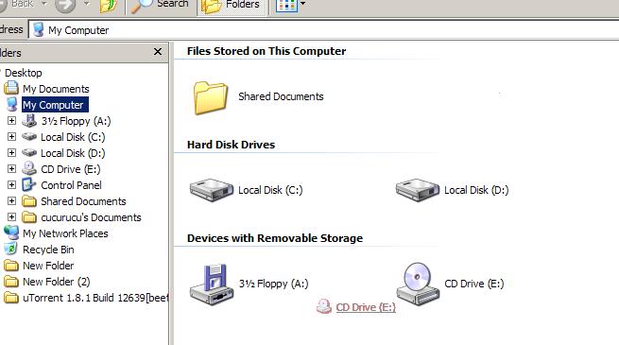Image resolution: width=619 pixels, height=345 pixels.
Task: Select Desktop in folder tree
Action: point(24,73)
